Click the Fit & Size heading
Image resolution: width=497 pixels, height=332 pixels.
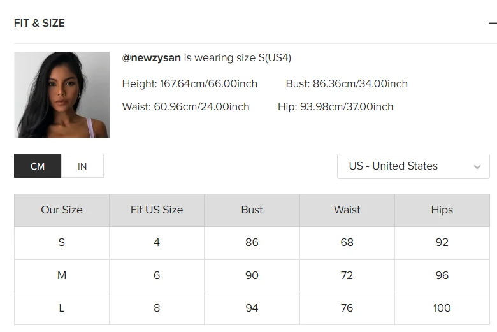point(40,24)
